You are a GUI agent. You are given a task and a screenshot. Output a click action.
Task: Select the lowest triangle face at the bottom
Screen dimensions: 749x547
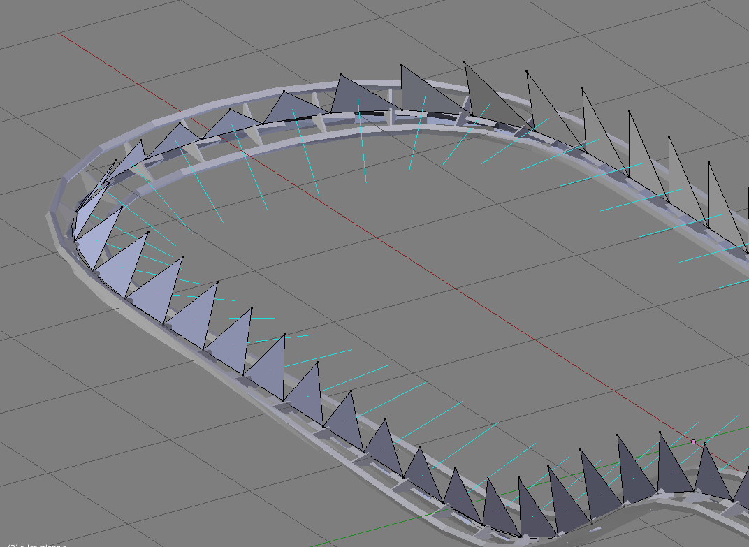532,510
